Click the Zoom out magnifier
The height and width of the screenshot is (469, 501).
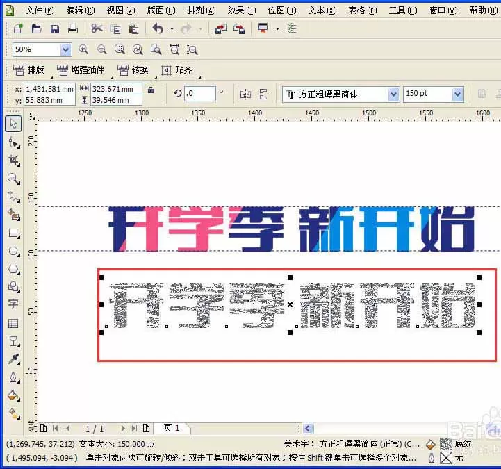[x=102, y=49]
